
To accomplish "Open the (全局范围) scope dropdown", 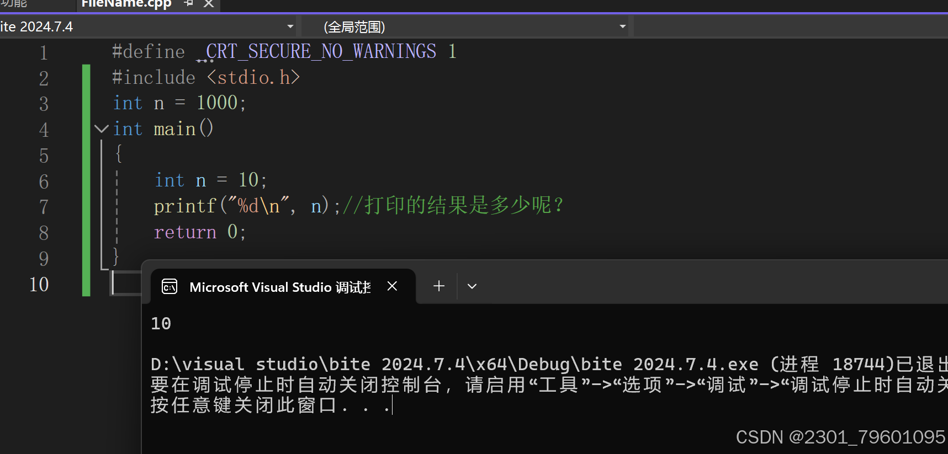I will click(x=465, y=26).
